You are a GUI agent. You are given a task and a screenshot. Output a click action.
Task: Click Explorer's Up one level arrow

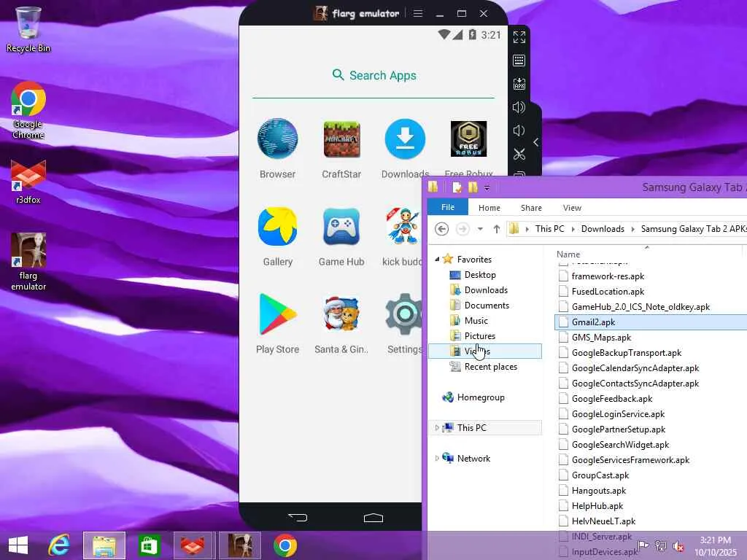[x=496, y=229]
